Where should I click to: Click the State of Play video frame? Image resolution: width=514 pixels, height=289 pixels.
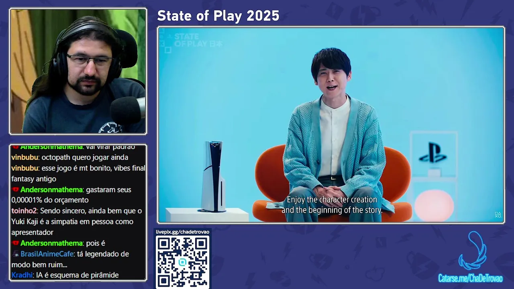click(x=331, y=125)
